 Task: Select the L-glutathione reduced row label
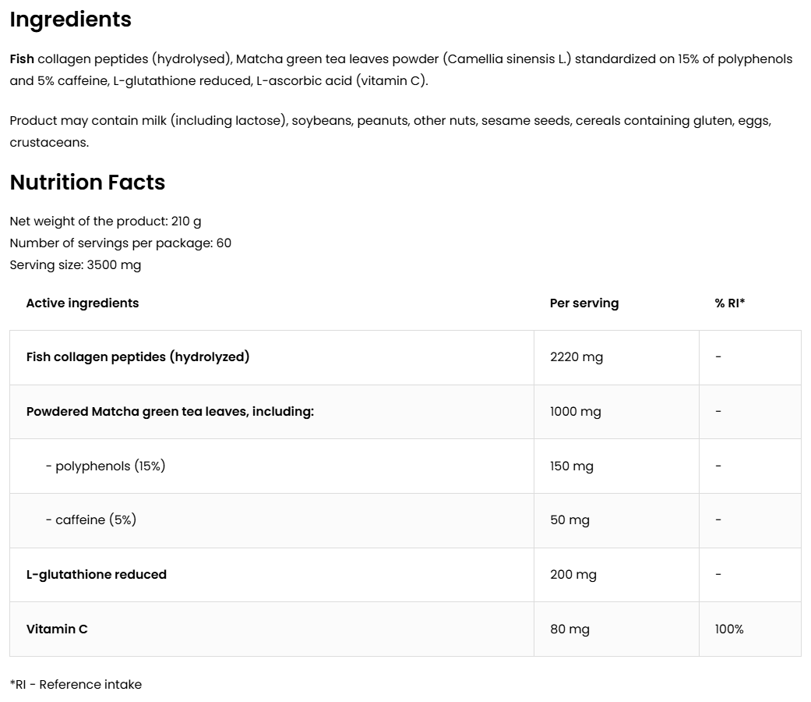click(97, 575)
